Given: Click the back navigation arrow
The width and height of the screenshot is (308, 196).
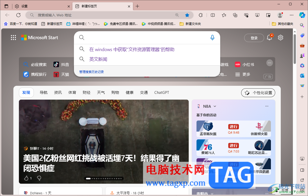Looking at the screenshot, I should (x=7, y=15).
